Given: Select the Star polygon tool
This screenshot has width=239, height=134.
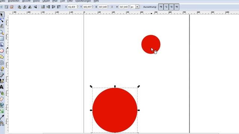Looking at the screenshot, I should (2, 57).
